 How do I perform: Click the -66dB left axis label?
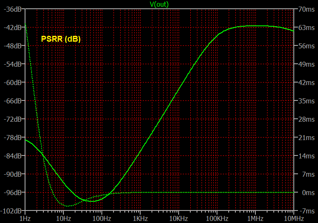point(13,101)
